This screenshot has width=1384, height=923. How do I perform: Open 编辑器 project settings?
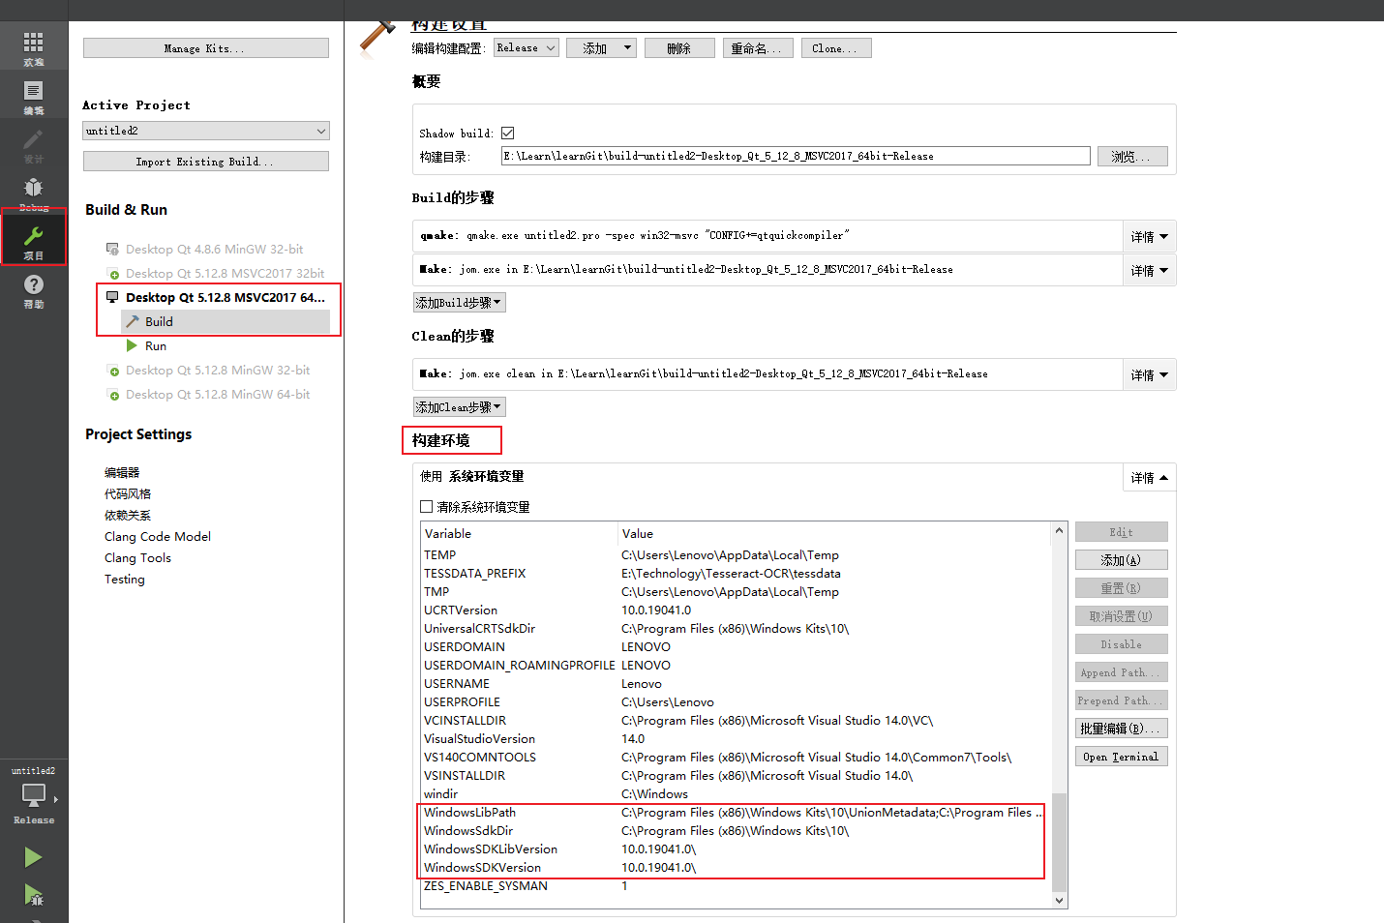tap(122, 473)
